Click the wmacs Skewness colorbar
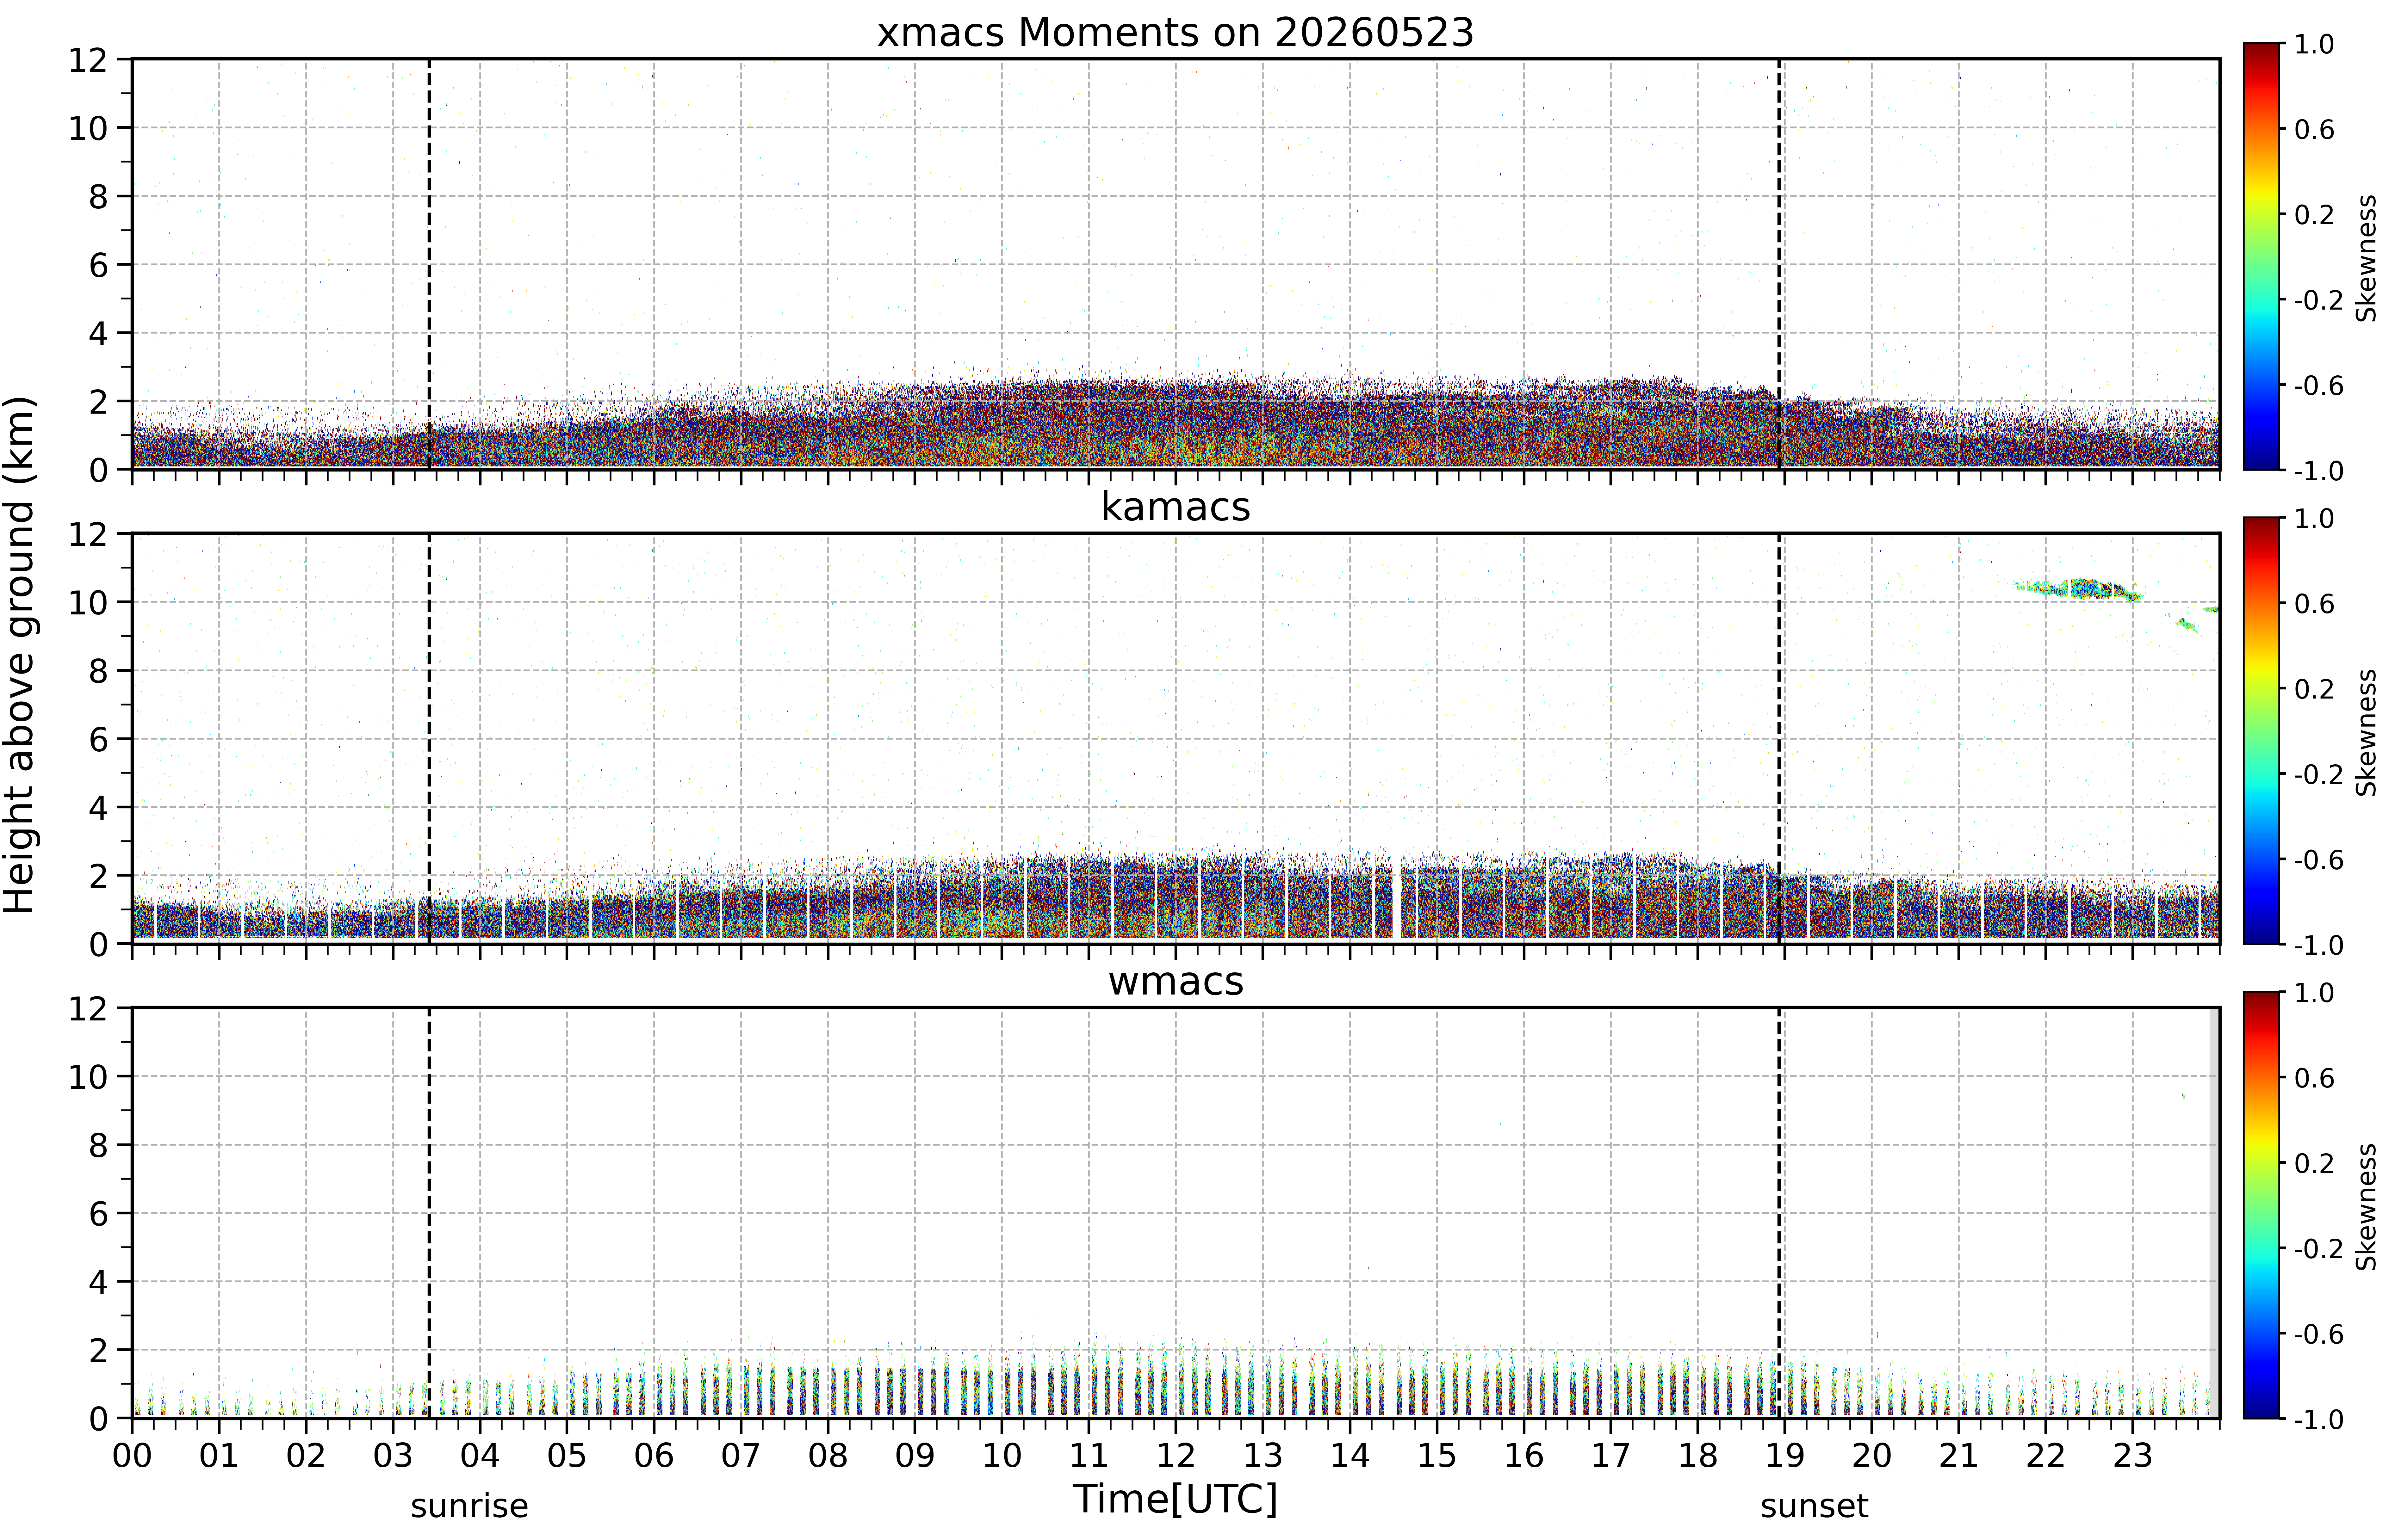 coord(2261,1205)
